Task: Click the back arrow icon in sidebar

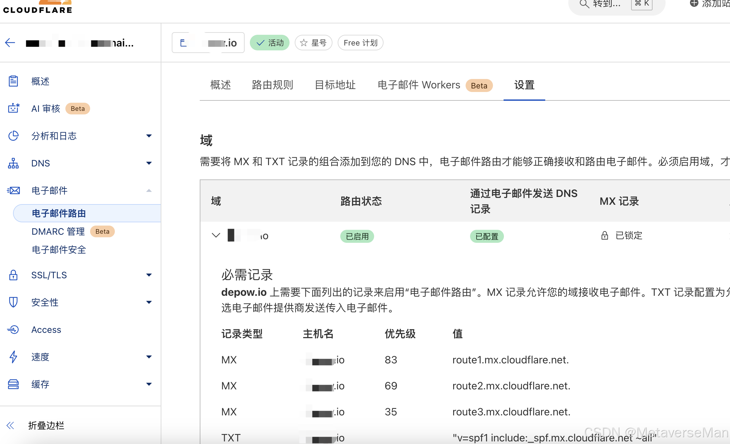Action: tap(10, 43)
